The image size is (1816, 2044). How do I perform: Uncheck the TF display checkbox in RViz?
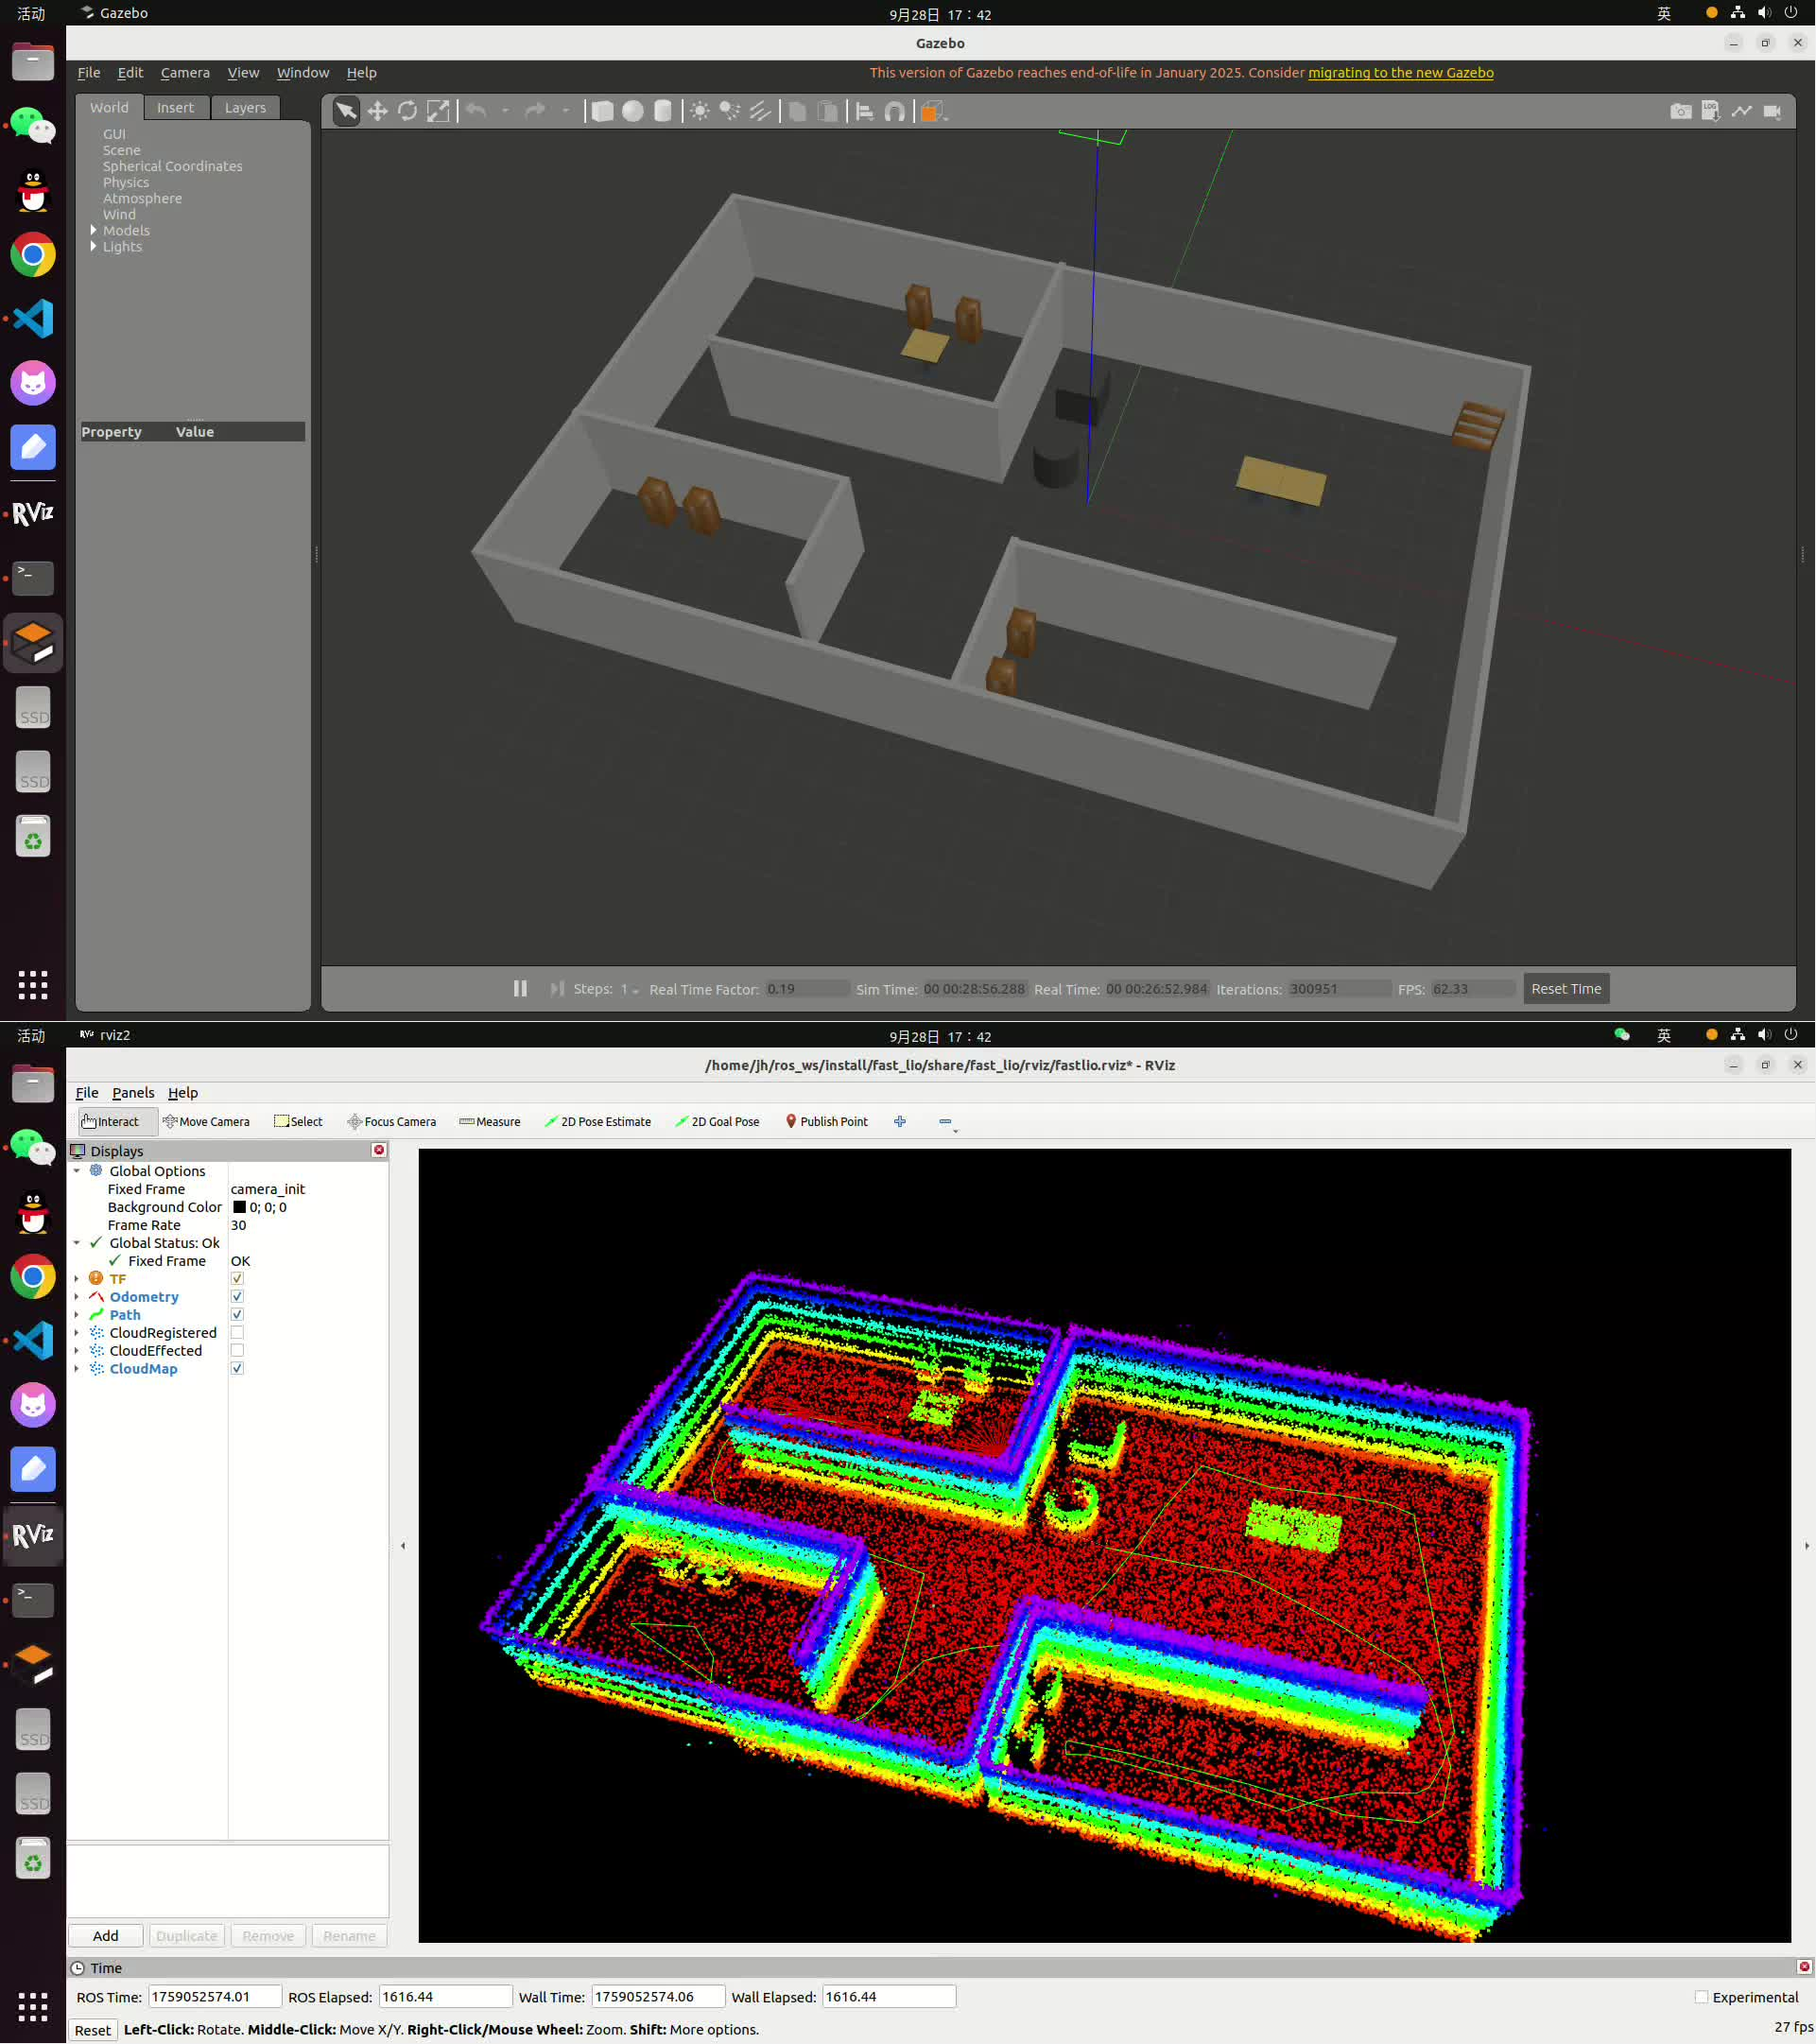tap(237, 1278)
